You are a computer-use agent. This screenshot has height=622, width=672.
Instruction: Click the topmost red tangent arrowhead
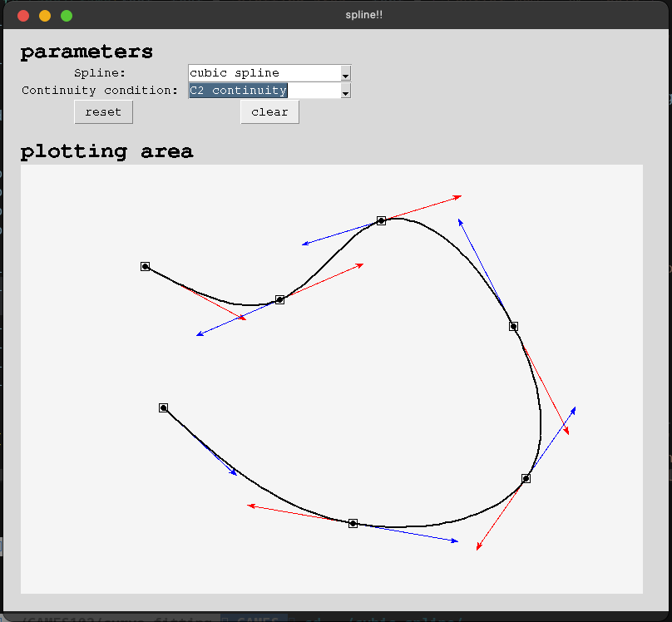pyautogui.click(x=458, y=197)
